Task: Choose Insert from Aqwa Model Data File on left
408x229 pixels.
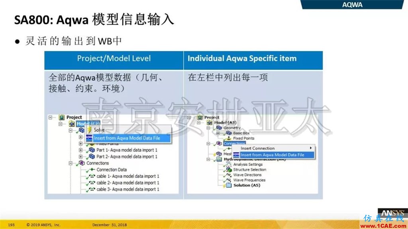Action: tap(128, 138)
